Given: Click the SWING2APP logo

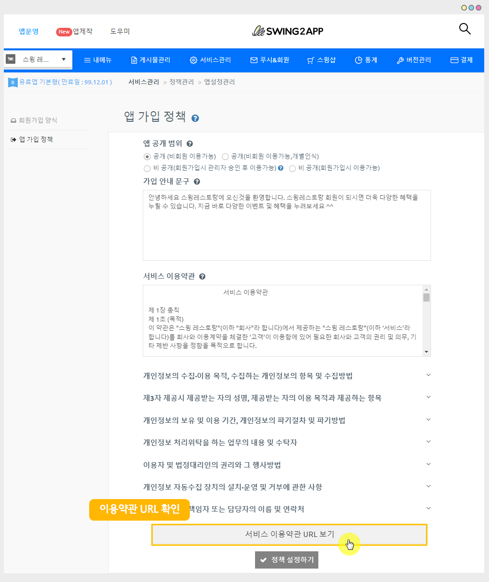Looking at the screenshot, I should tap(288, 31).
